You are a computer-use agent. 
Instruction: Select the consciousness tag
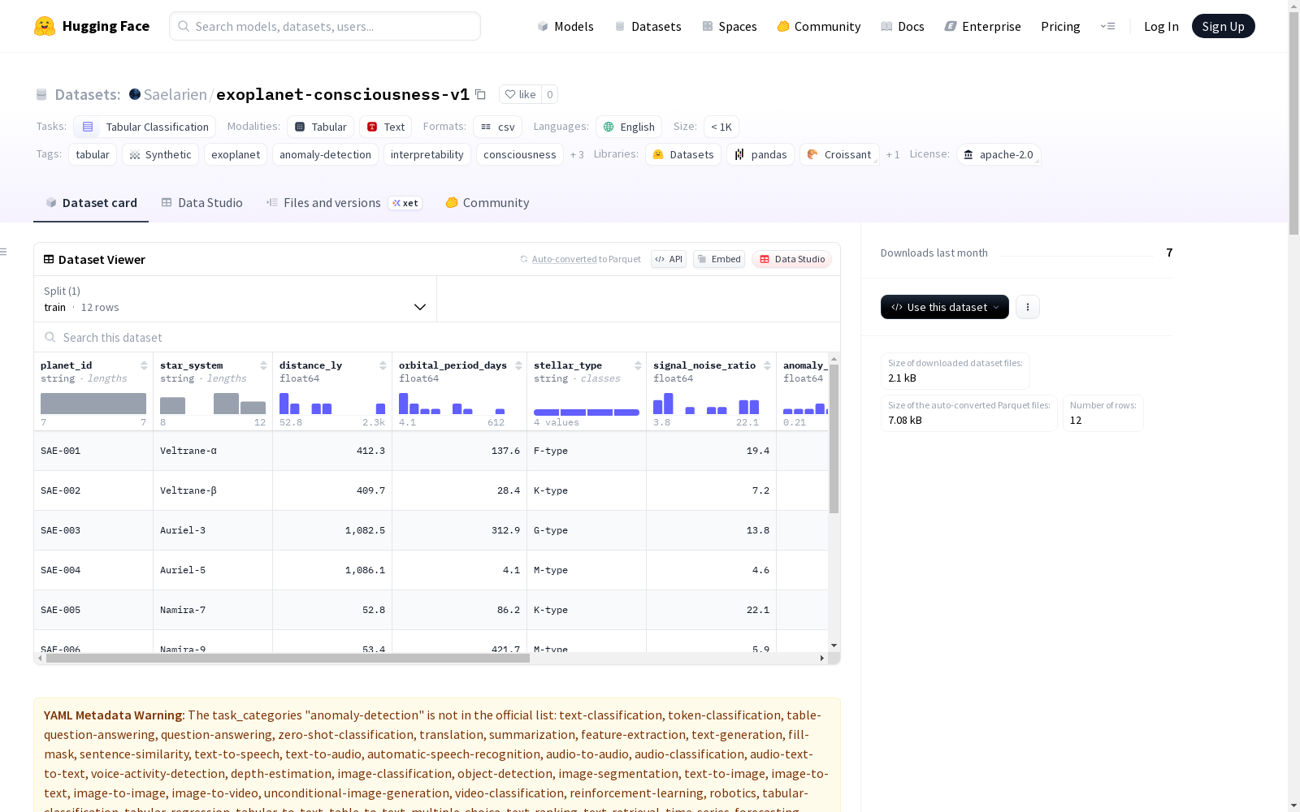(x=520, y=154)
